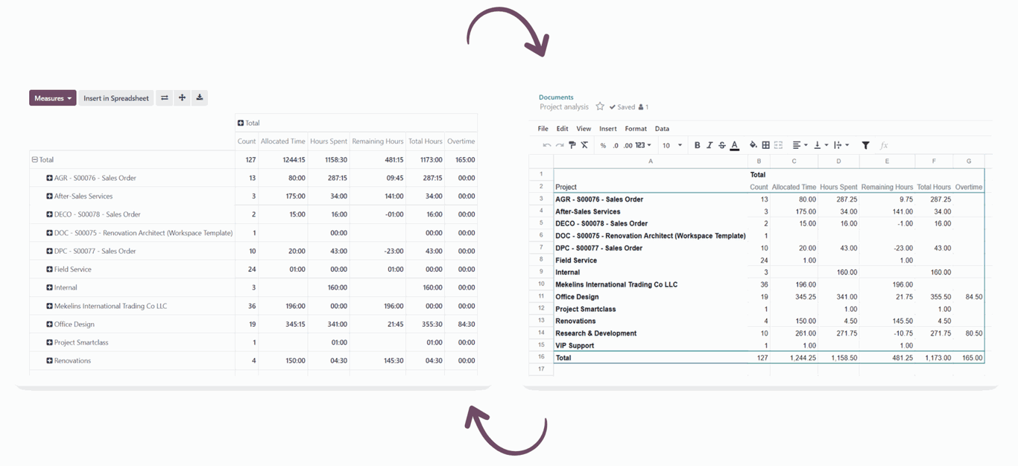Collapse the Total row in pivot table
Screen dimensions: 1018x466
point(34,159)
